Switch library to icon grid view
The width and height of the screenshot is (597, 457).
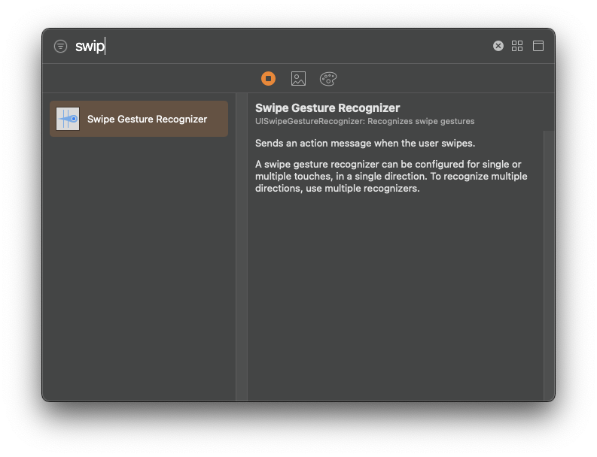[517, 46]
